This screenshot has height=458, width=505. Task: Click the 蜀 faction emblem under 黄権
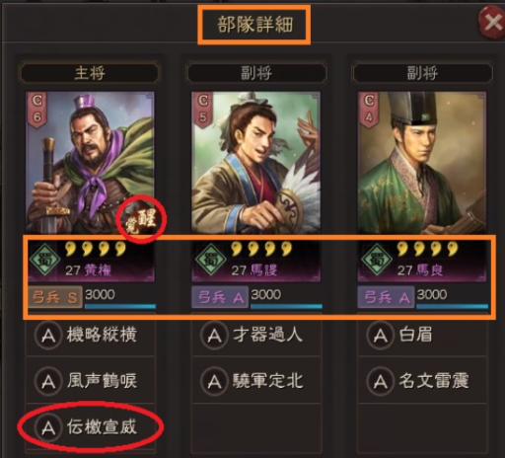[44, 260]
